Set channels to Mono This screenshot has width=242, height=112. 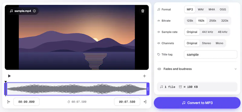(219, 43)
